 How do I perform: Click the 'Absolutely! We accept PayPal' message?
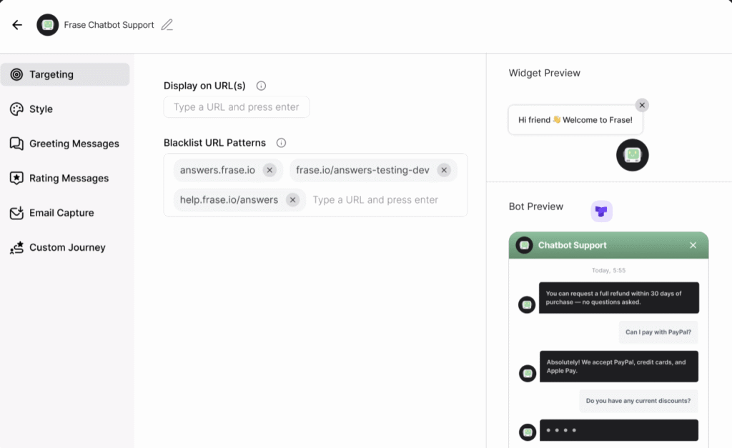point(619,367)
